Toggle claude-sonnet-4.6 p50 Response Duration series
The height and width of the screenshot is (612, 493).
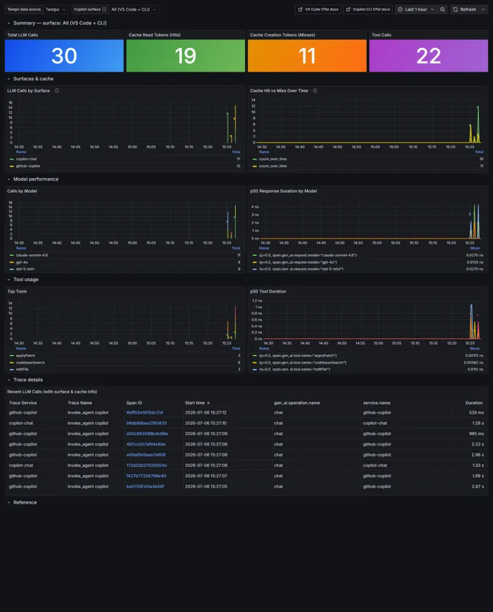[308, 255]
